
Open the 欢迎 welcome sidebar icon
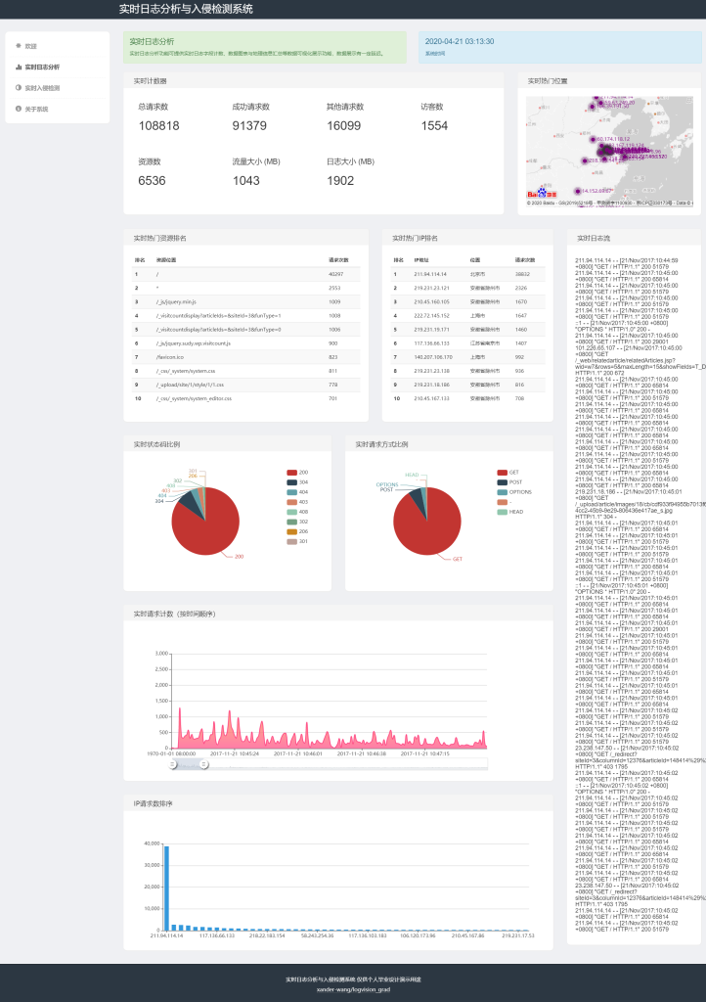click(x=19, y=46)
